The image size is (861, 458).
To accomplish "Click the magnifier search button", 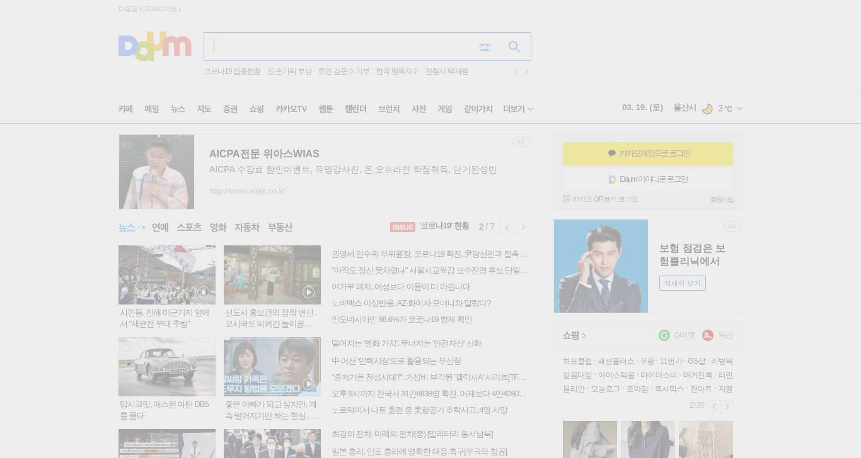I will coord(514,47).
